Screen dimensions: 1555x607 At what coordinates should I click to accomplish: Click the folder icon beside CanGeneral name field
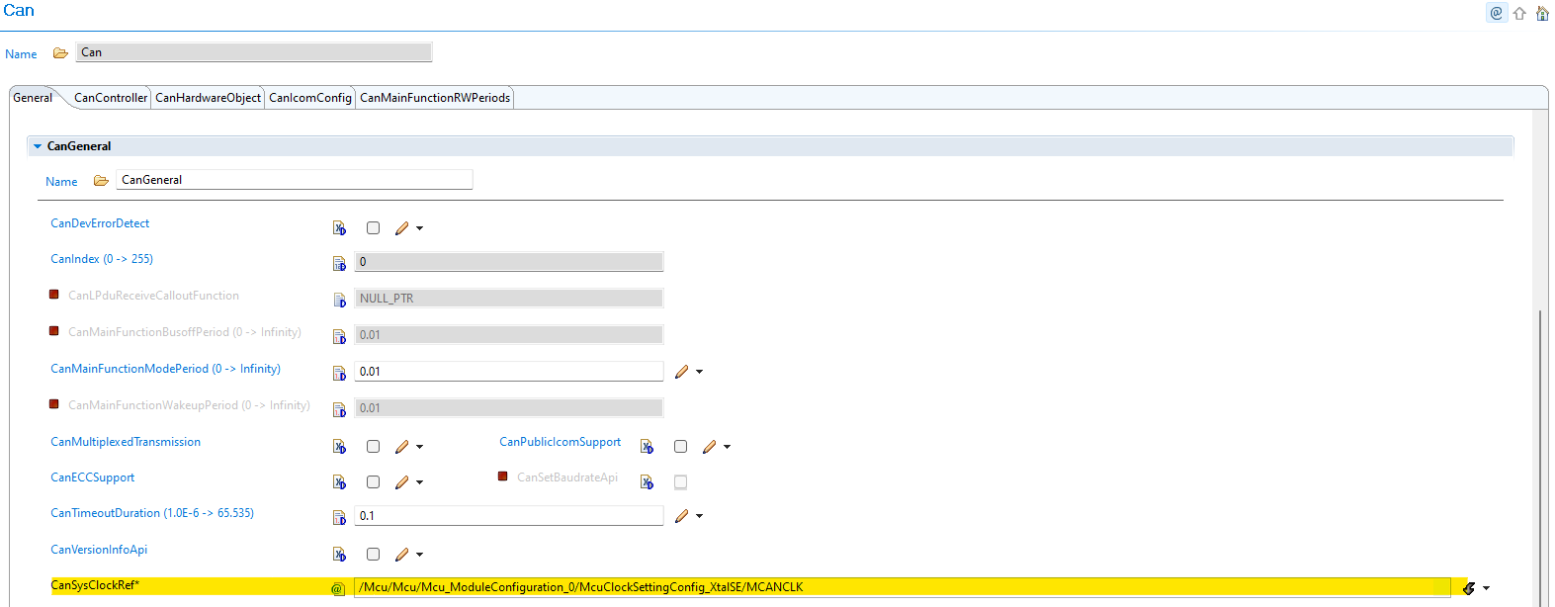pos(101,181)
